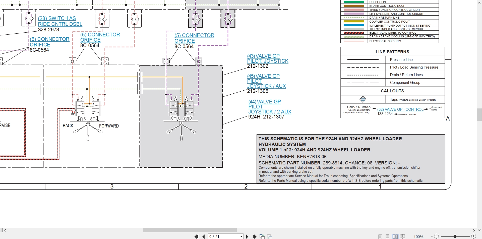
Task: Open link (28) SWITCH AS RIDE CNTRL DSBL
Action: (60, 21)
